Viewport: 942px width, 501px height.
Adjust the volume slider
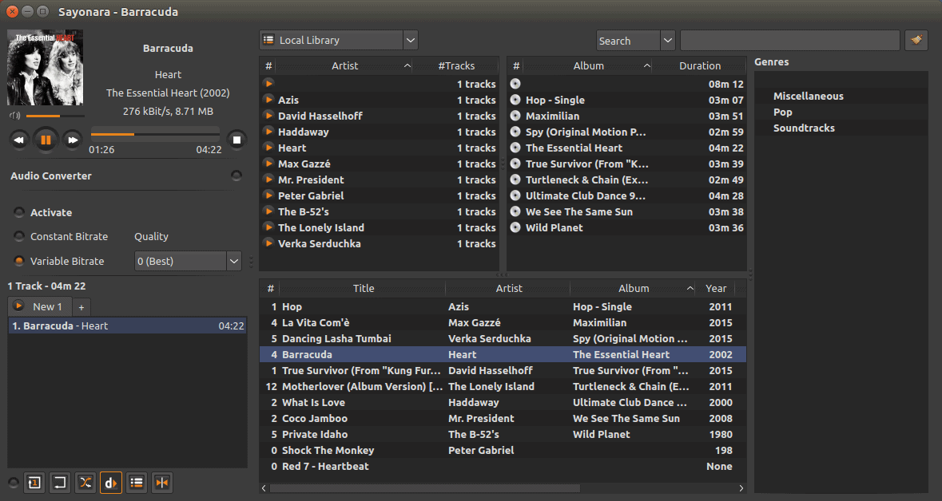[x=54, y=115]
